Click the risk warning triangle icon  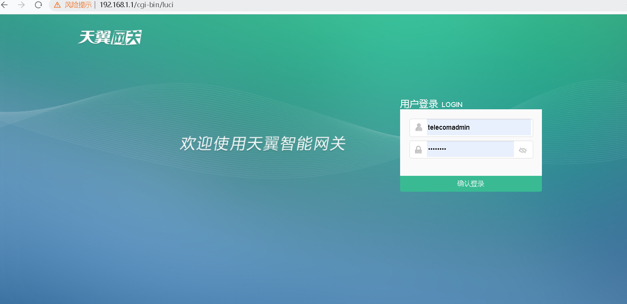pos(57,5)
